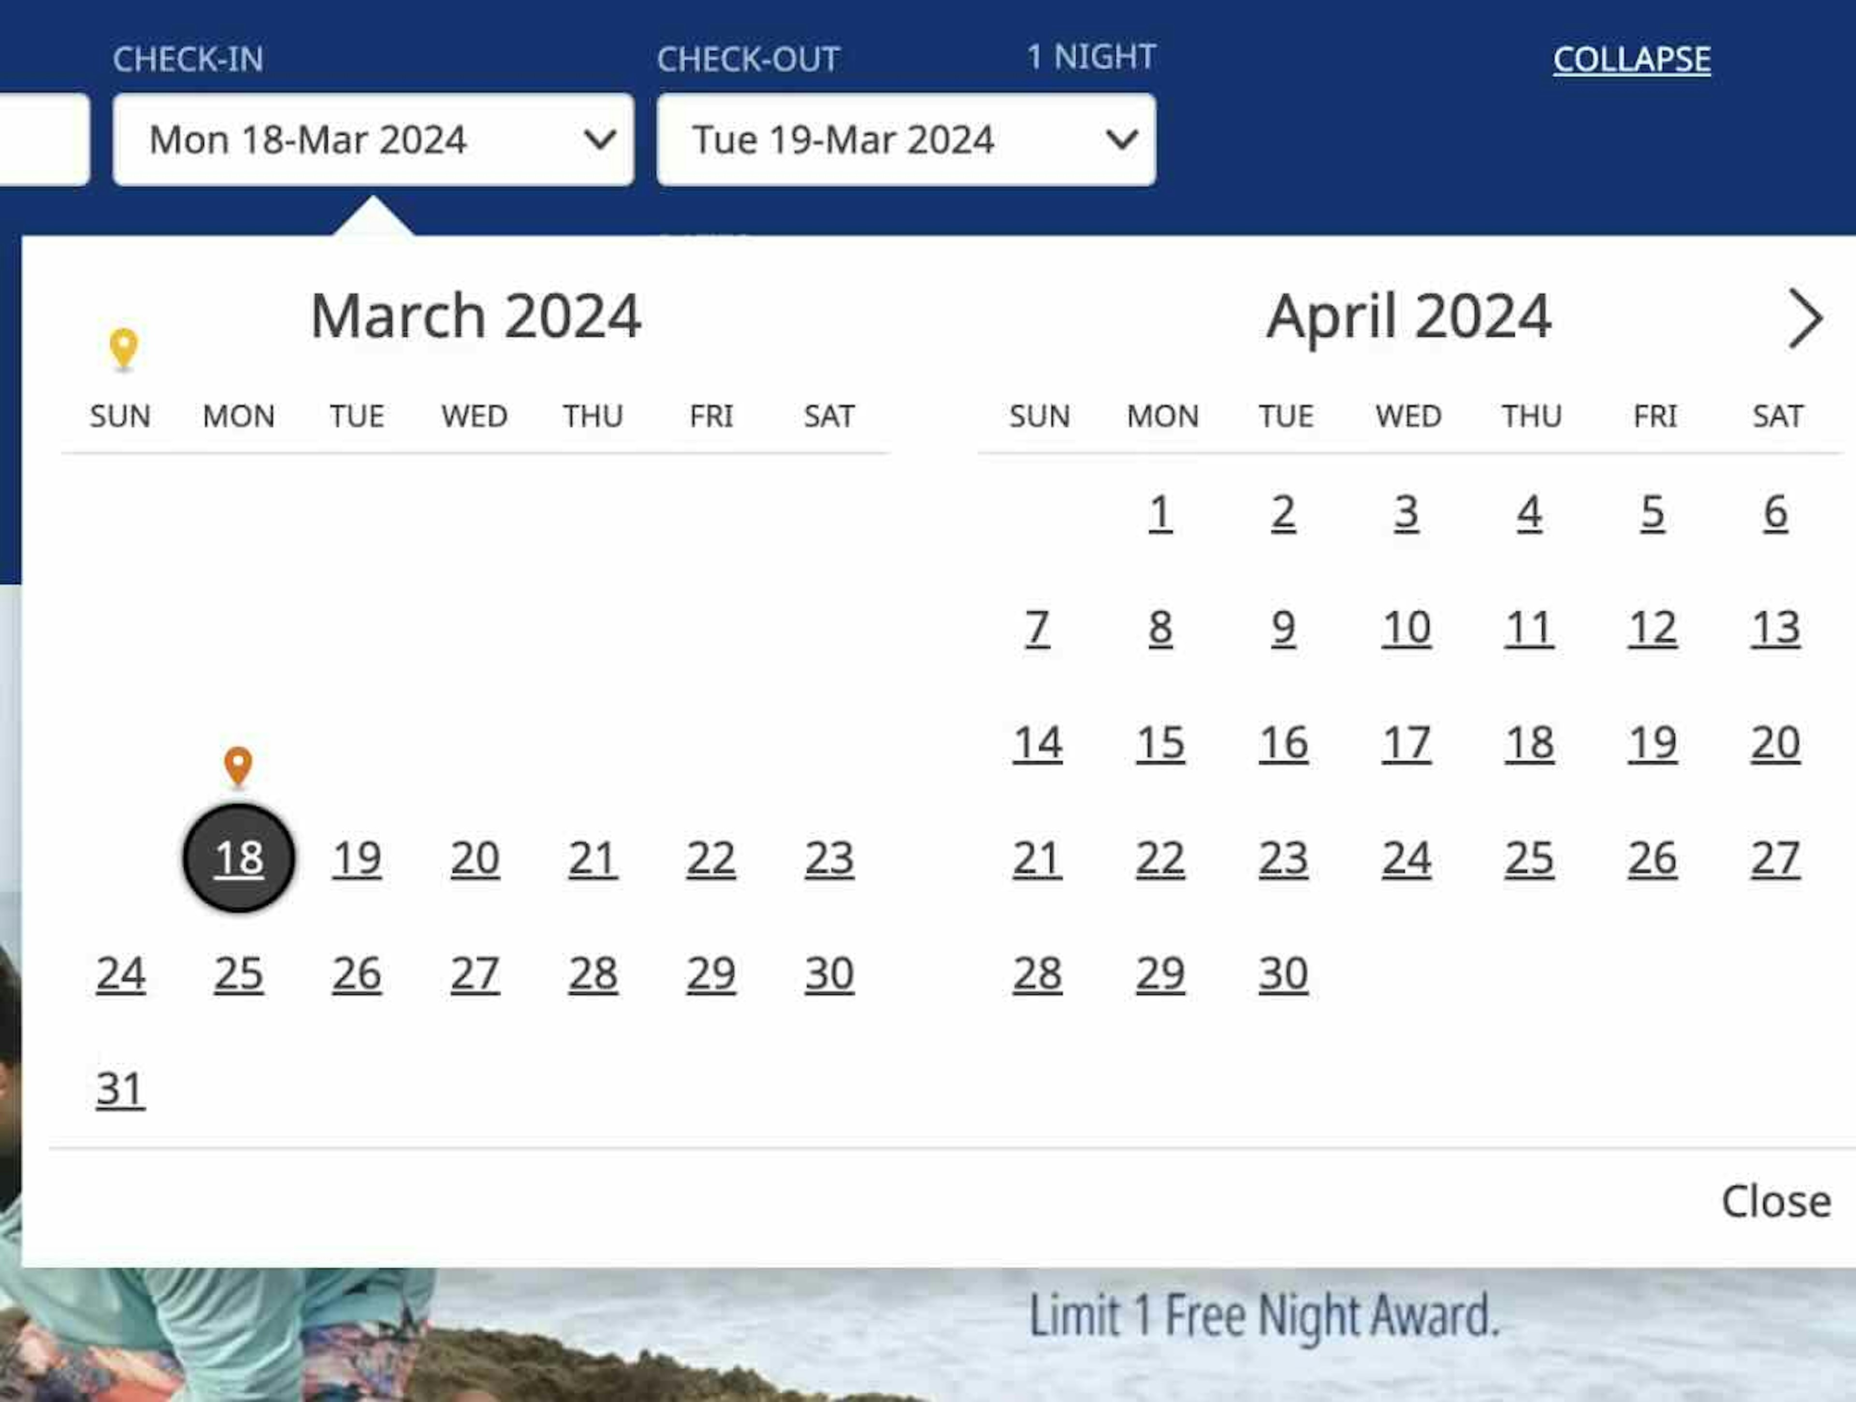Select March 27 in the calendar

(475, 973)
